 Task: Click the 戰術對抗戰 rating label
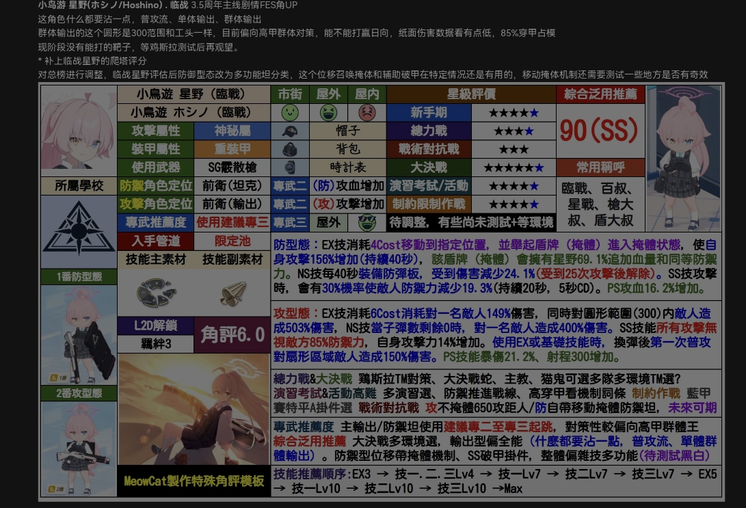pyautogui.click(x=429, y=149)
